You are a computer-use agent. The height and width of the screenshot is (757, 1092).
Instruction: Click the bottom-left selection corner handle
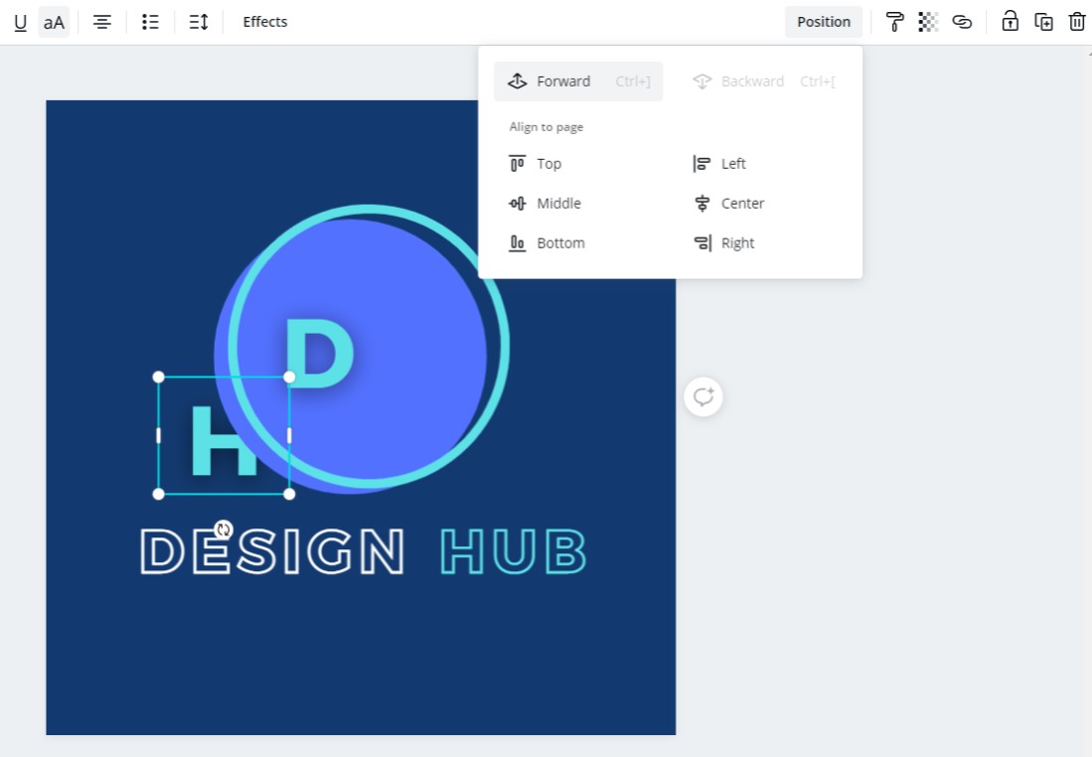point(159,494)
